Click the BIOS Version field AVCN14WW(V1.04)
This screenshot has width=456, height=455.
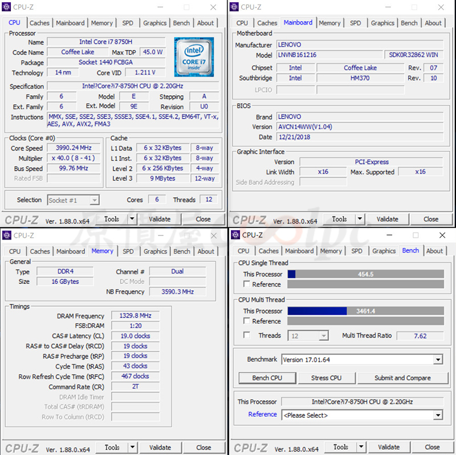360,127
